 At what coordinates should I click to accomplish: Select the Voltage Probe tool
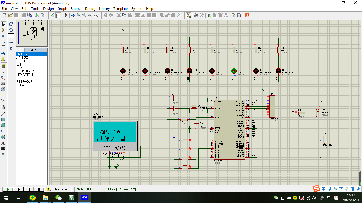[x=3, y=95]
